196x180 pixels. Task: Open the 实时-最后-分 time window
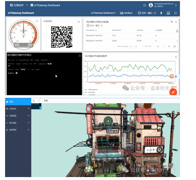pos(147,13)
